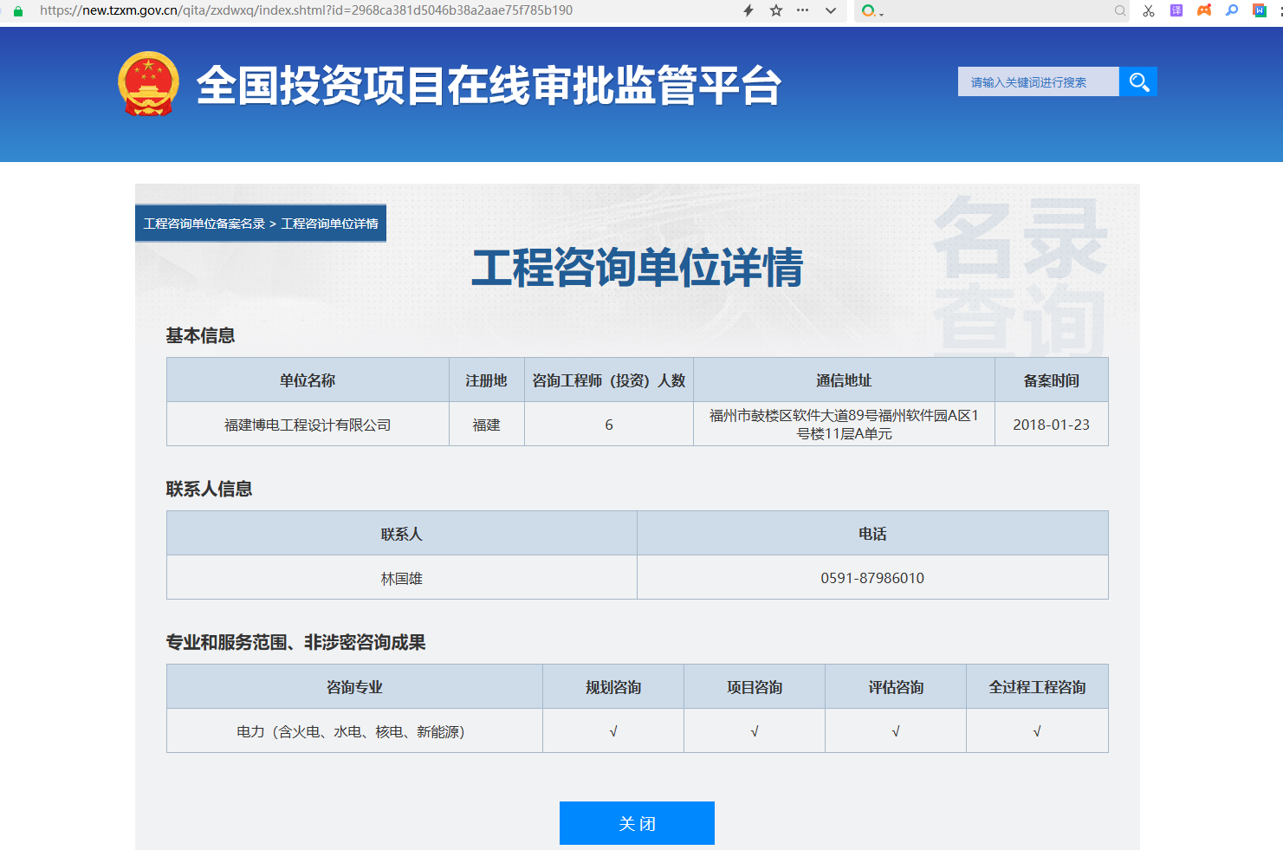1283x850 pixels.
Task: Click the address cell 福州市鼓楼区软件大道89号
Action: pyautogui.click(x=844, y=425)
